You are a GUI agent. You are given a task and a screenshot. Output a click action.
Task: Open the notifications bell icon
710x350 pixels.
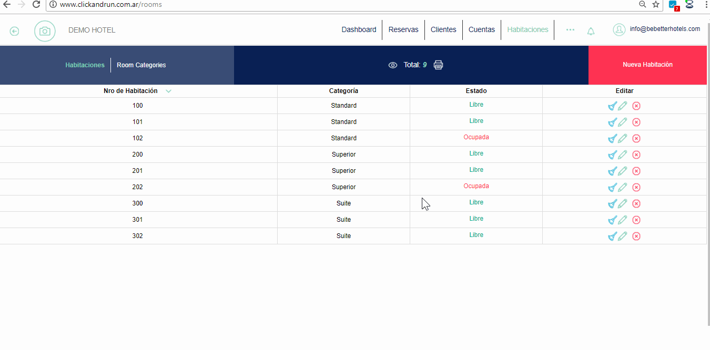[591, 31]
